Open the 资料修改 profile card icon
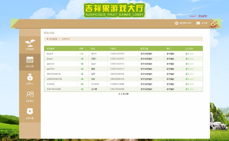Viewport: 229px width, 141px height. [x=30, y=94]
